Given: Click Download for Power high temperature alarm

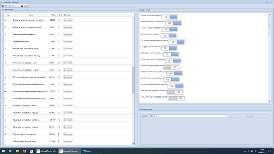Looking at the screenshot, I should click(x=68, y=106).
